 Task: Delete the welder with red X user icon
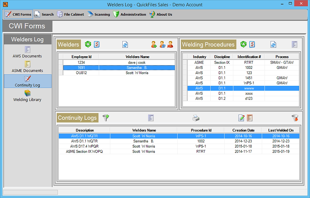click(170, 45)
